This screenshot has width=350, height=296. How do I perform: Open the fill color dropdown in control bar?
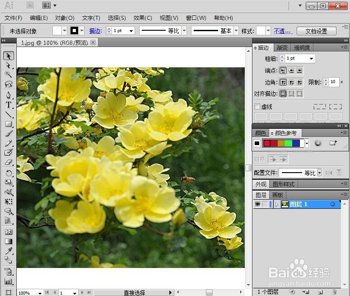pyautogui.click(x=64, y=31)
